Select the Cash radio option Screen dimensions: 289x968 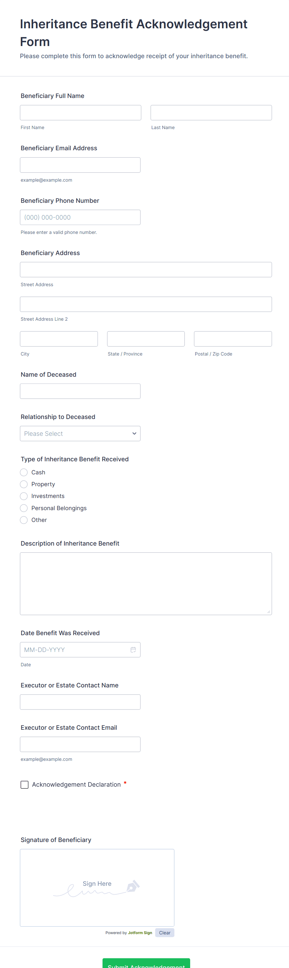(x=24, y=472)
